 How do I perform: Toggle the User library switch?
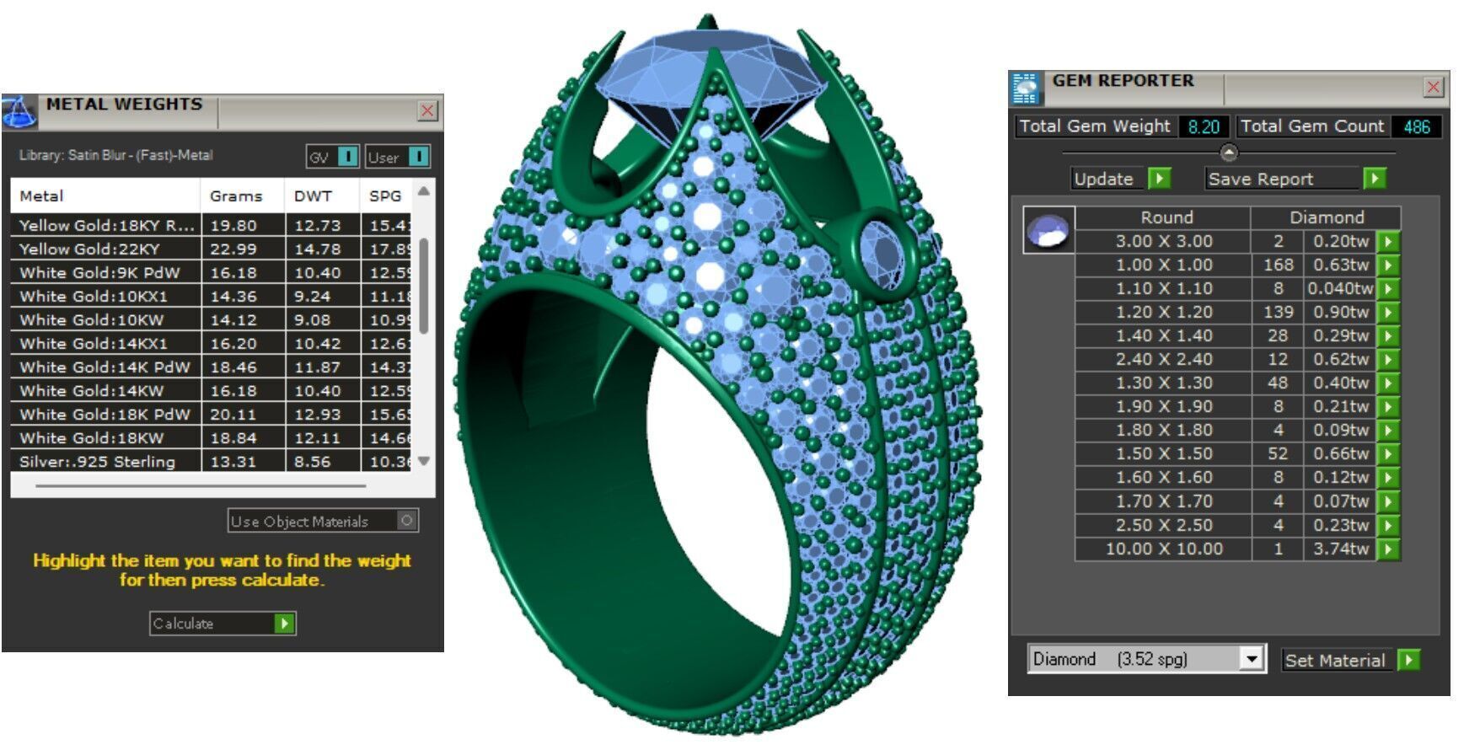(419, 157)
